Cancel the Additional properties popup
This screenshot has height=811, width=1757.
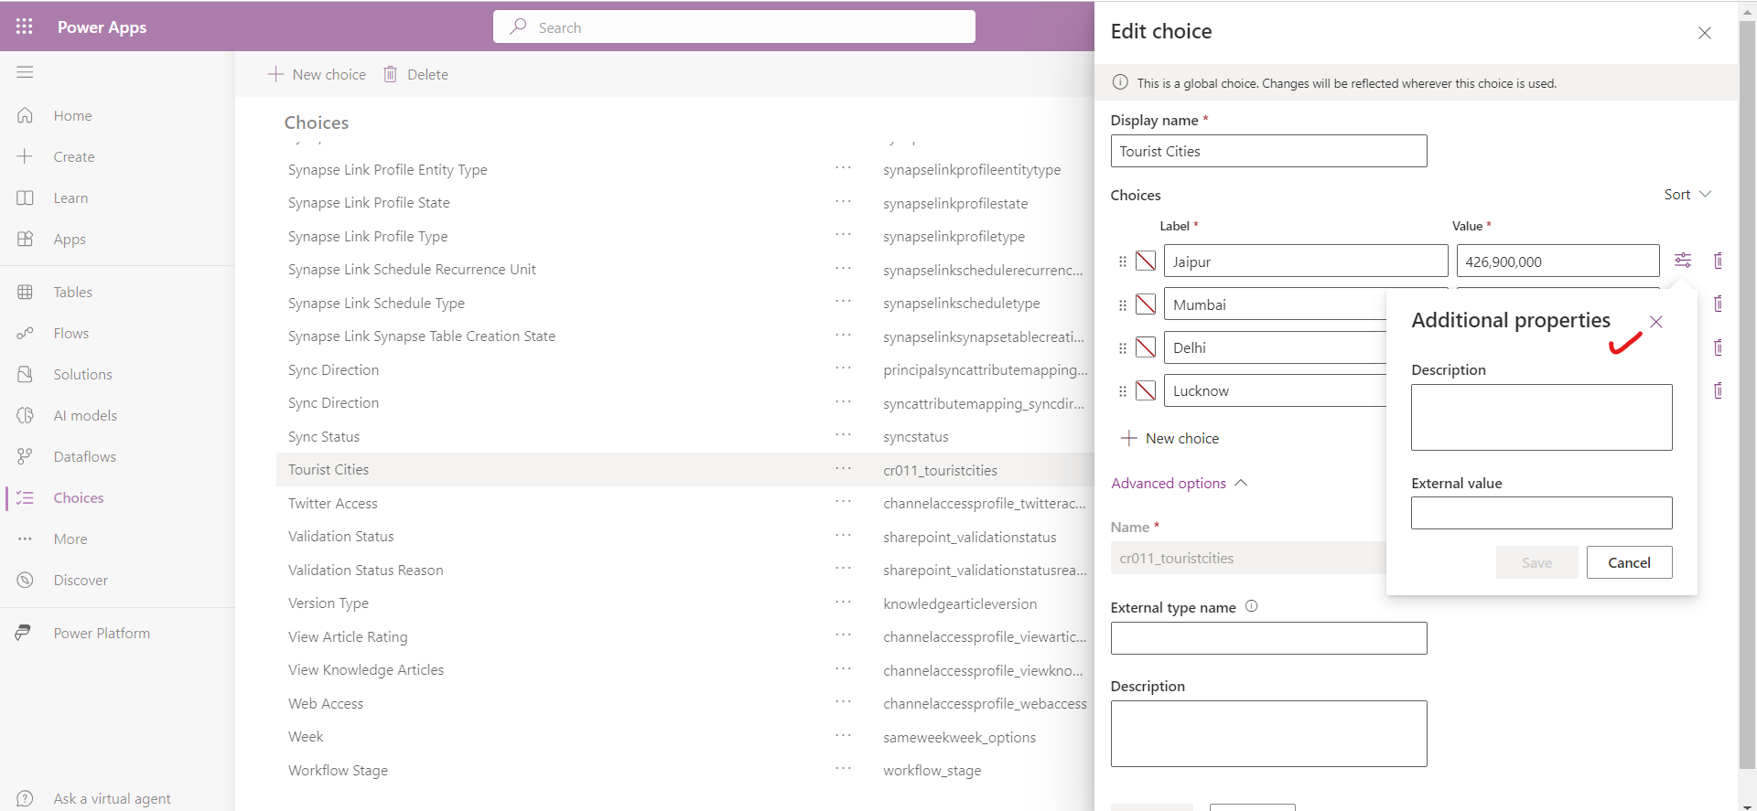click(1629, 562)
